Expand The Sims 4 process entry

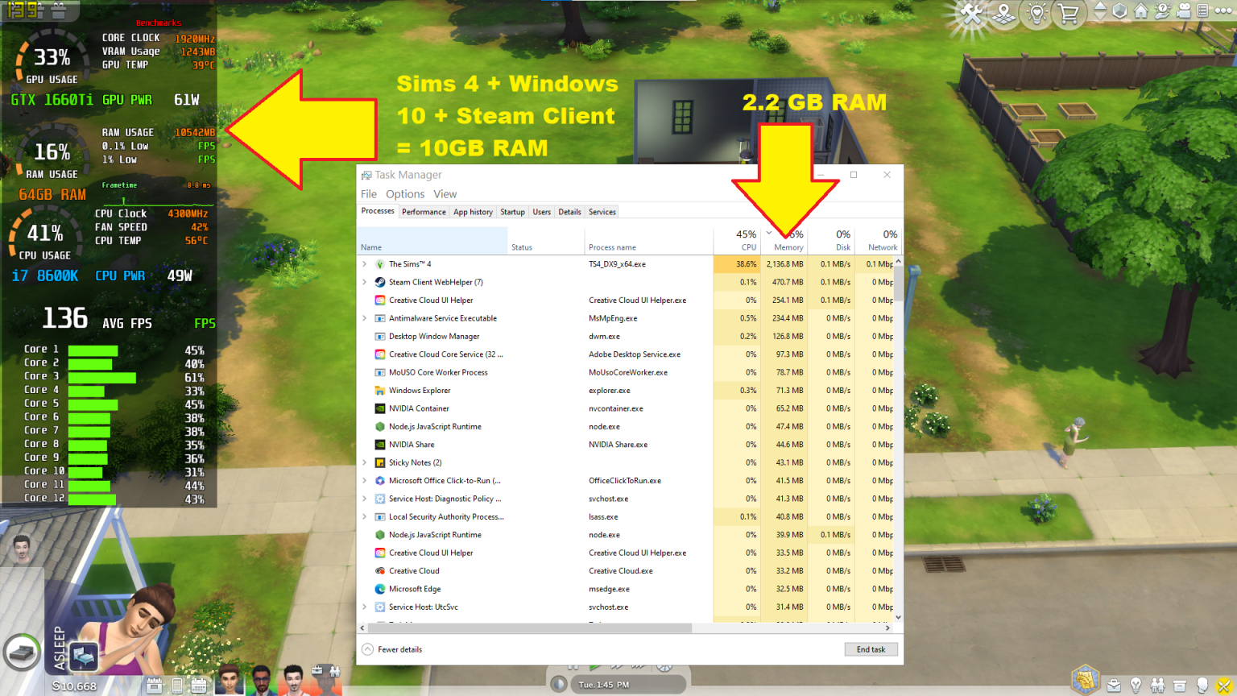[x=365, y=263]
